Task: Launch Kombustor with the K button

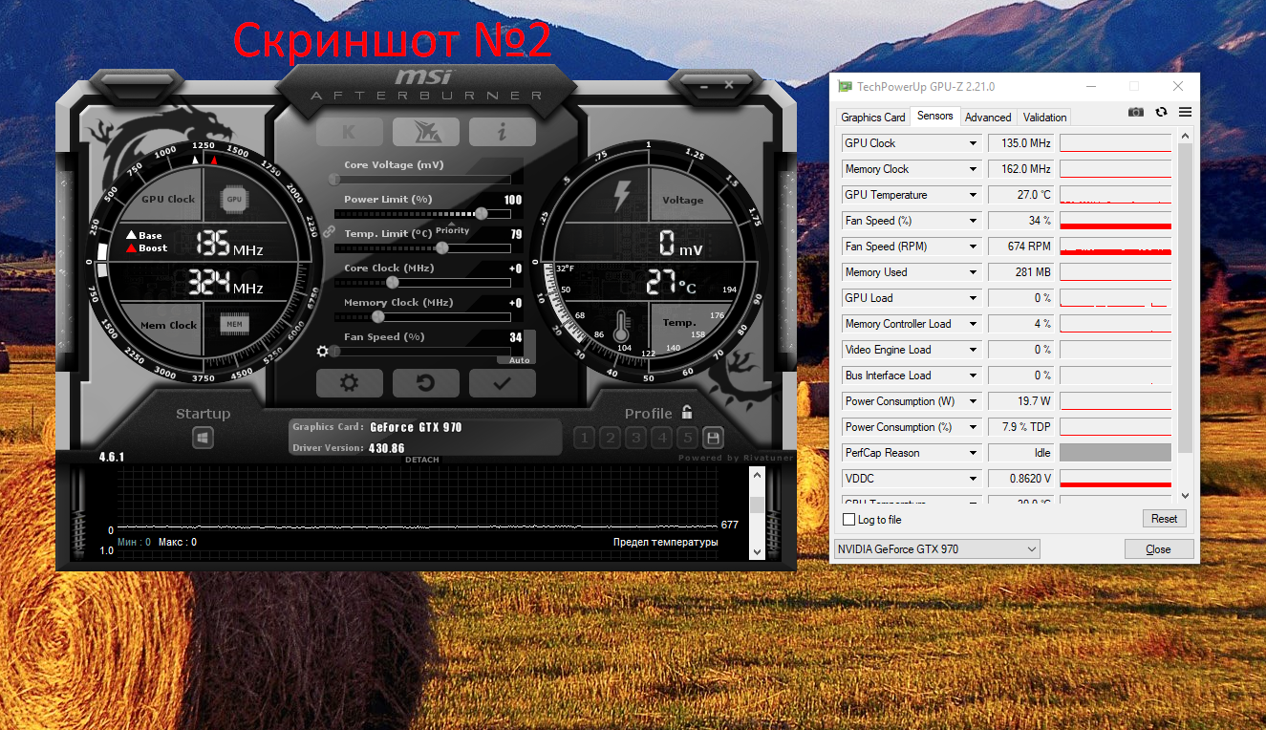Action: coord(350,132)
